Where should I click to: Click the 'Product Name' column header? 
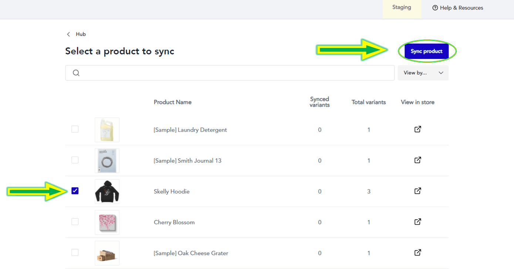pyautogui.click(x=173, y=102)
